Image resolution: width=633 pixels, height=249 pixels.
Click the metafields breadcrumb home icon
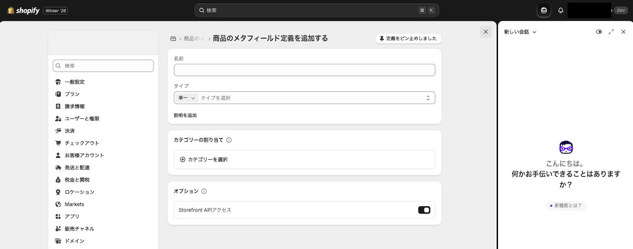[172, 39]
